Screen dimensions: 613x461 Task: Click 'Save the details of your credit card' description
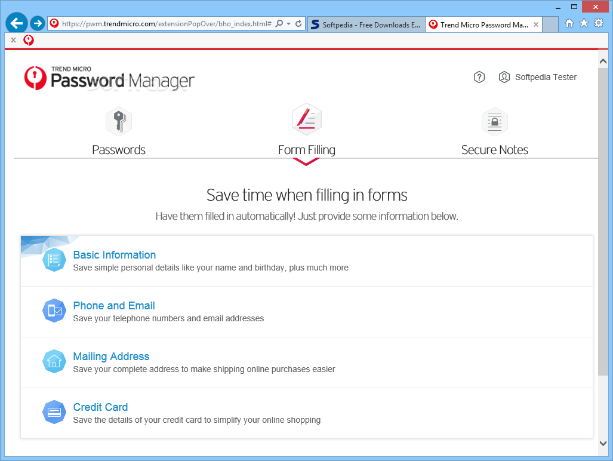196,420
